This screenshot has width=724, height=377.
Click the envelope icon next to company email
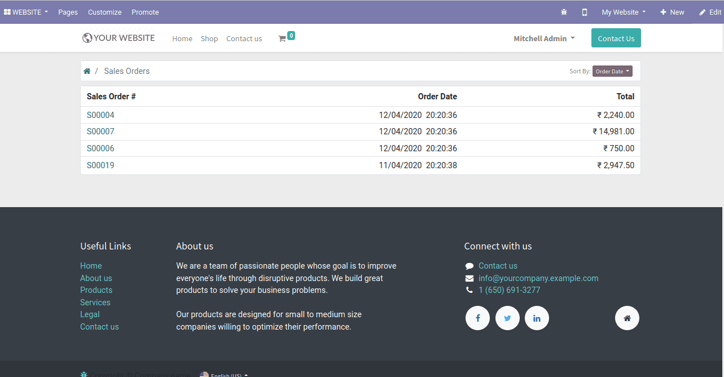coord(469,278)
